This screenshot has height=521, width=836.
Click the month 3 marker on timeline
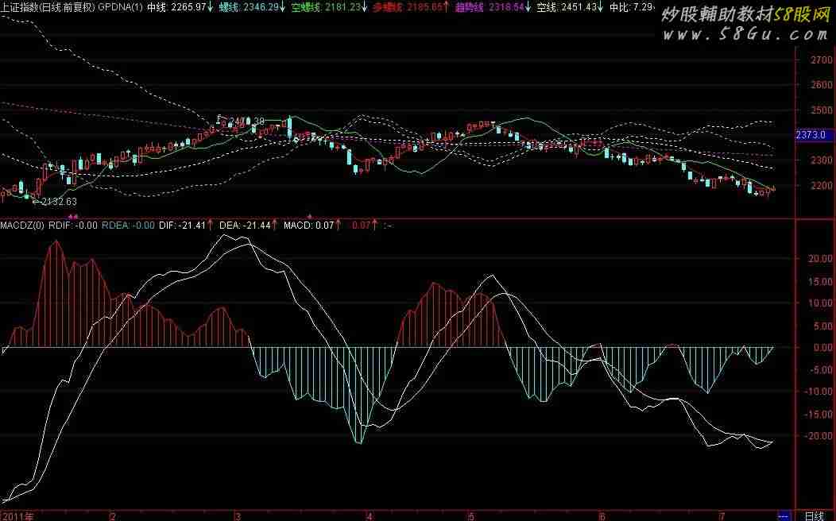point(237,515)
